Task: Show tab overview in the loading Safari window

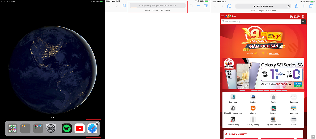Action: click(x=206, y=6)
